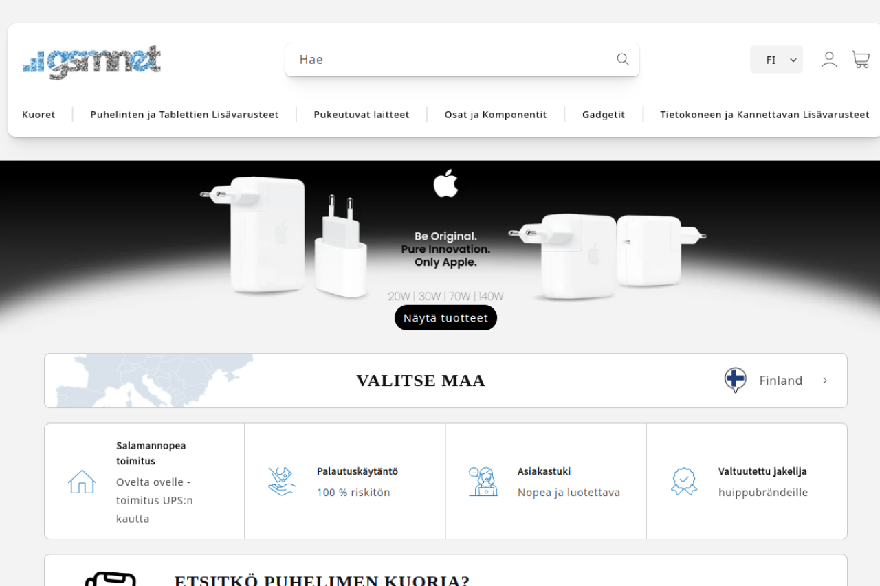The width and height of the screenshot is (880, 586).
Task: Open Puhelinten ja Tablettien Lisävarusteet menu
Action: pyautogui.click(x=184, y=115)
